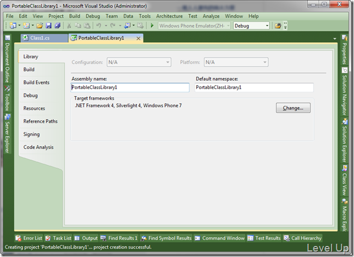
Task: Click the Open File folder icon
Action: coord(40,26)
